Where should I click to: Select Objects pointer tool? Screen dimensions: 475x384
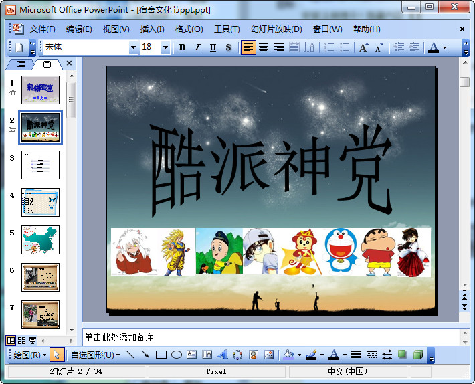click(57, 355)
